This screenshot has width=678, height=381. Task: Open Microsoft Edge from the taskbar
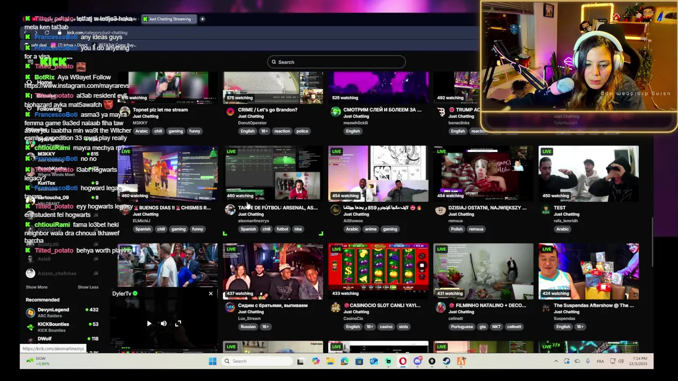[345, 361]
